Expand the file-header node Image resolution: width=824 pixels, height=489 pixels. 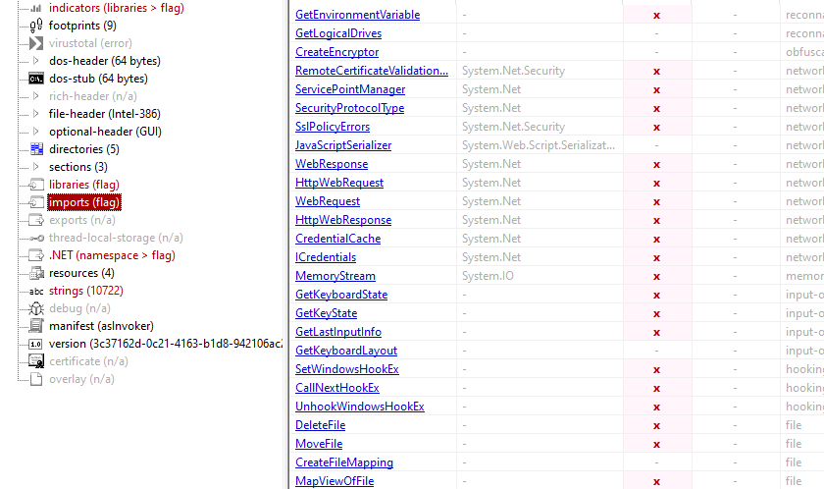click(x=35, y=114)
